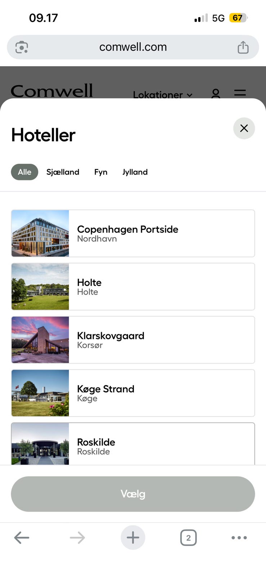Go back with browser back arrow
Viewport: 266px width, 576px height.
click(x=22, y=537)
